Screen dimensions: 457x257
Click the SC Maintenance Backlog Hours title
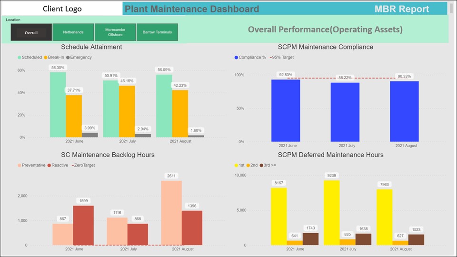108,155
